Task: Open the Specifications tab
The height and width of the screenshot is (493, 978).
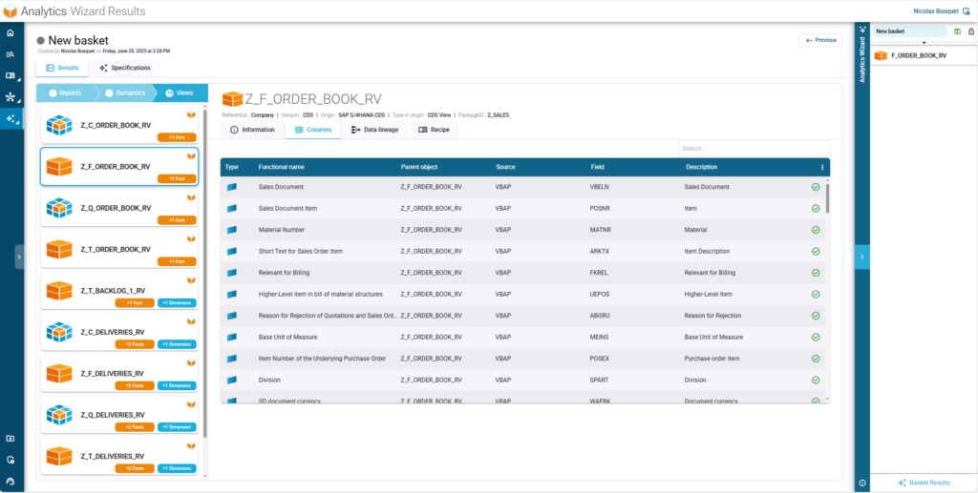Action: coord(124,69)
